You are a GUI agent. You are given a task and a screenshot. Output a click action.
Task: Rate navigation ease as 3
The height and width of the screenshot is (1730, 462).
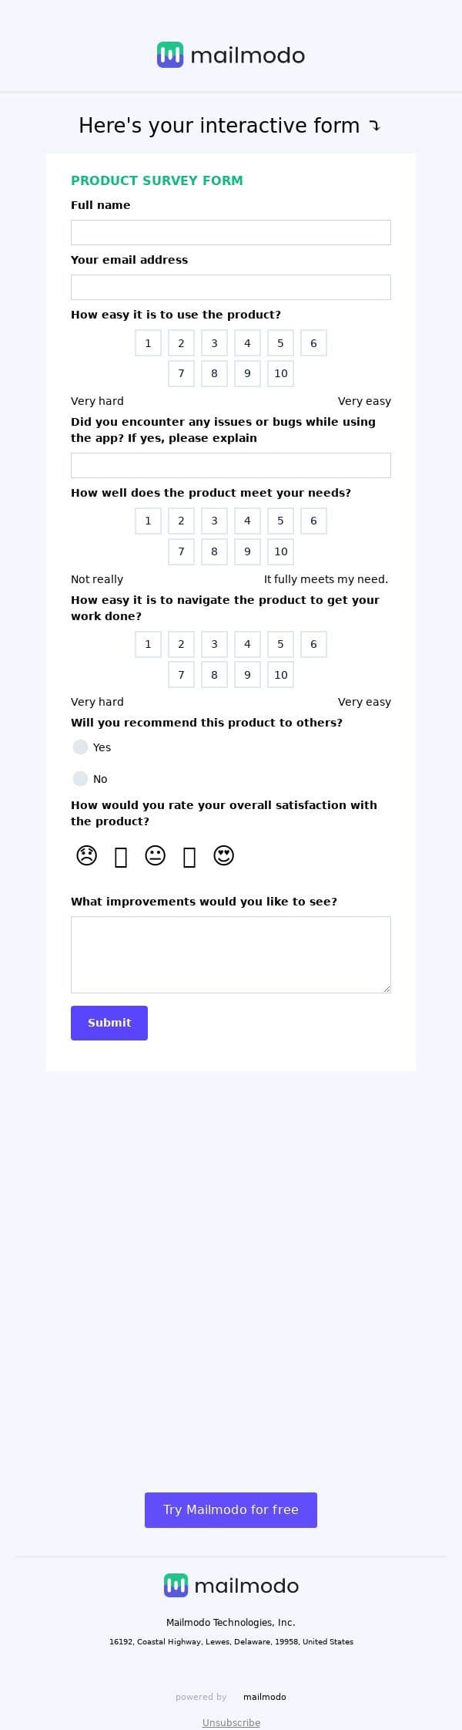[214, 644]
